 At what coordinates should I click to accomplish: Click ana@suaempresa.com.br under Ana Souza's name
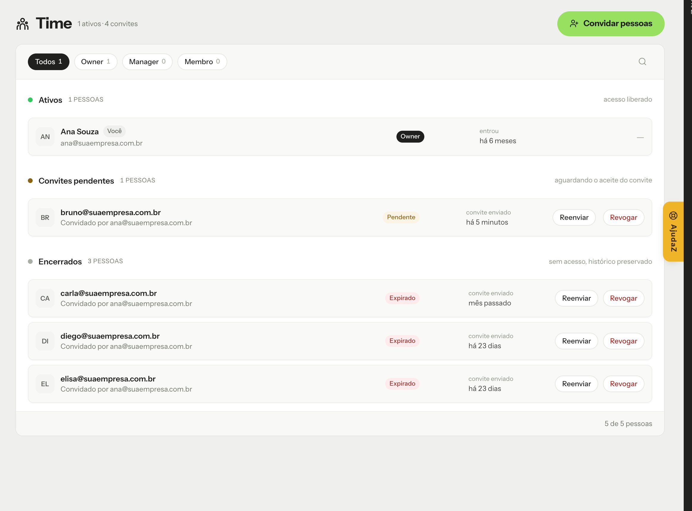101,143
